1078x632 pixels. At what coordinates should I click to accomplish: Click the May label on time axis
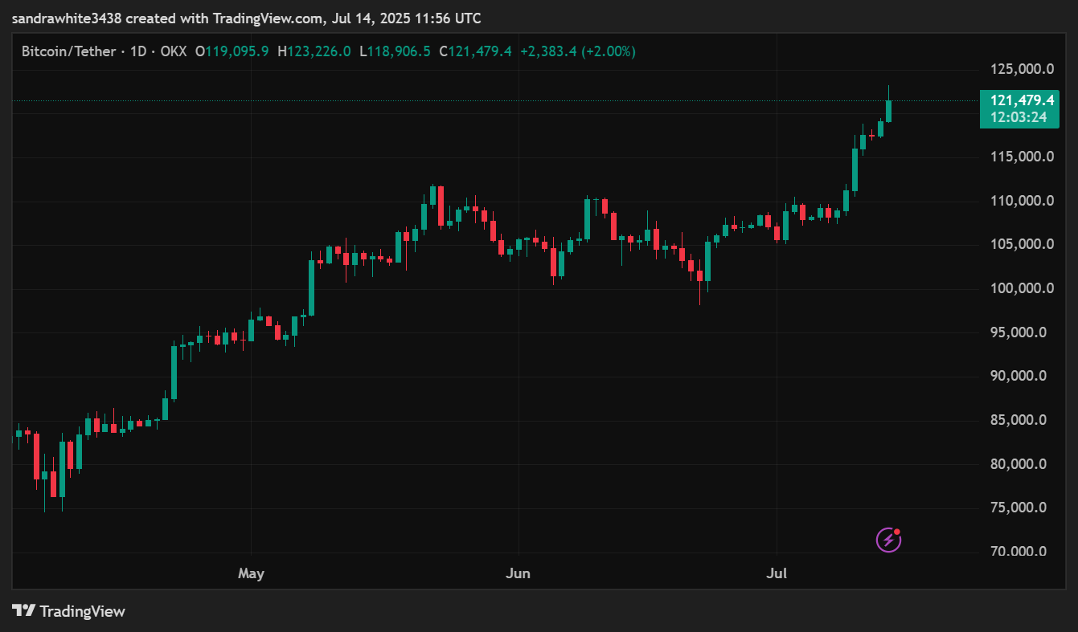(x=251, y=574)
